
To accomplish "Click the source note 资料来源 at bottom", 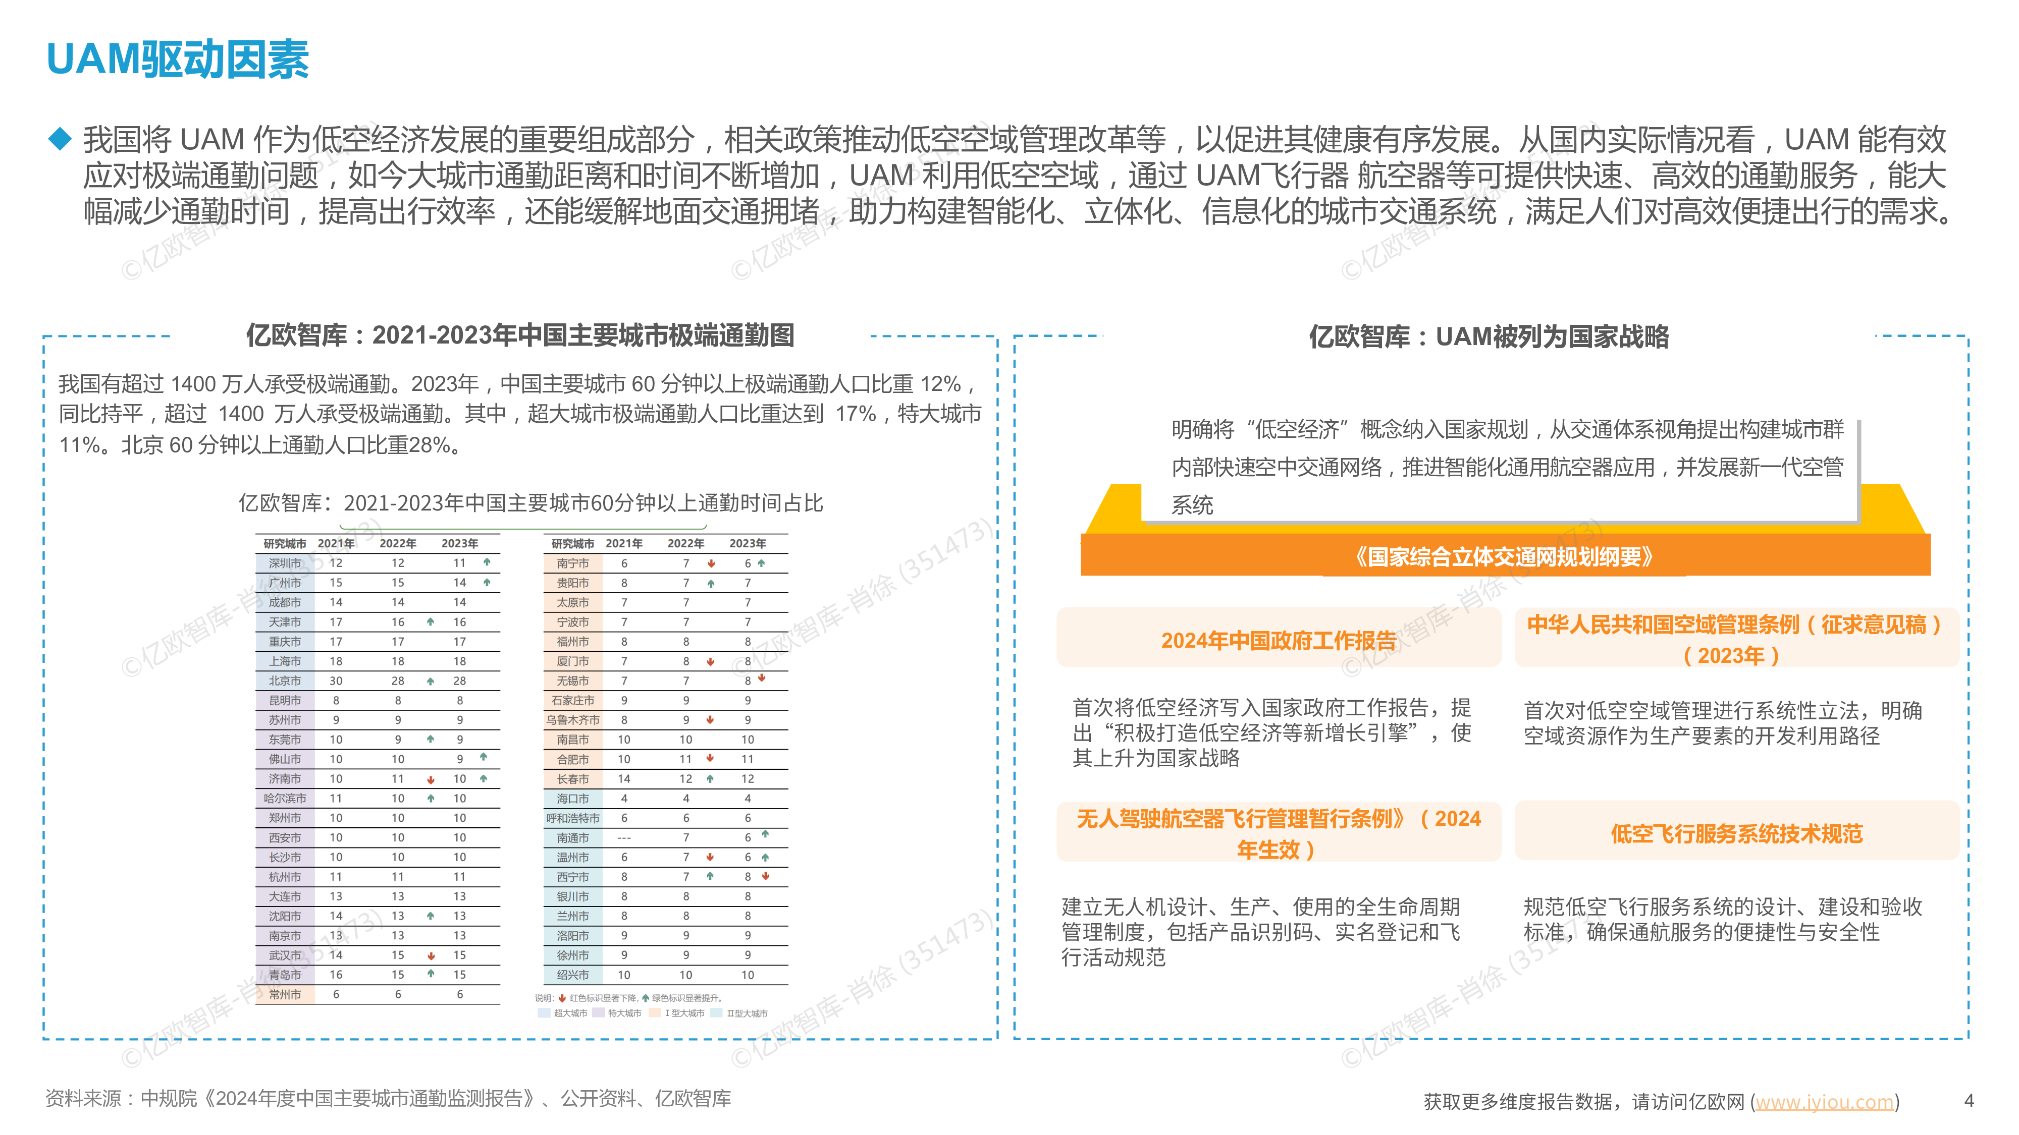I will click(x=388, y=1098).
